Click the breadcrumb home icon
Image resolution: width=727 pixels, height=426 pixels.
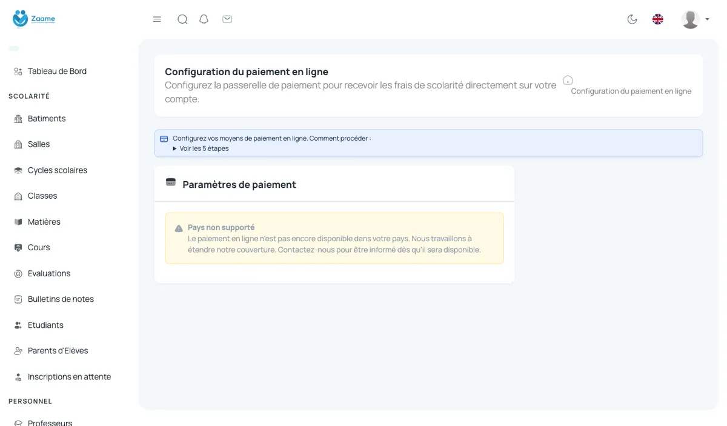(x=568, y=80)
